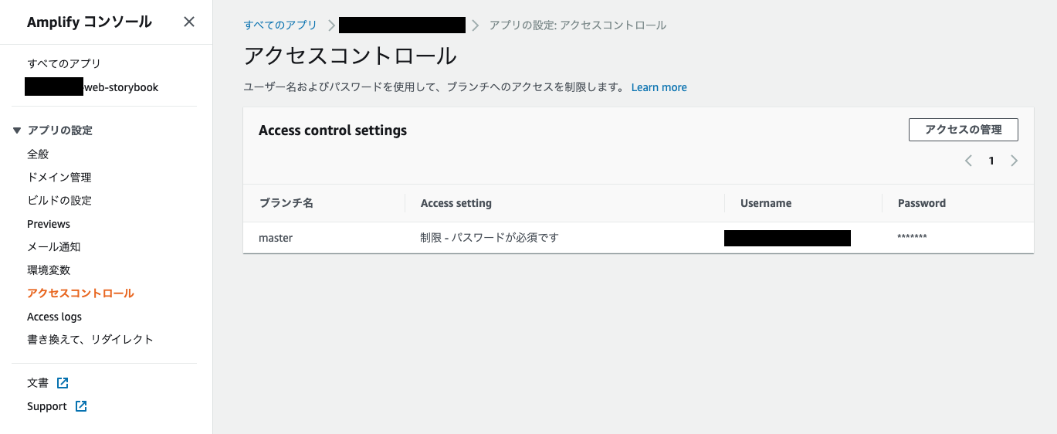This screenshot has width=1057, height=434.
Task: Open the external link icon next to Support
Action: [81, 406]
